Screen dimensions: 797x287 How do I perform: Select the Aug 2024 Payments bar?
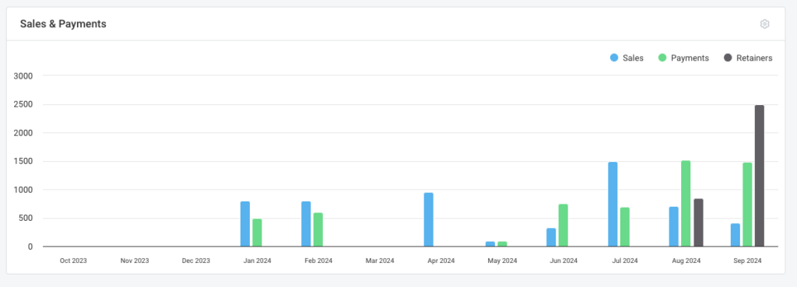coord(686,204)
